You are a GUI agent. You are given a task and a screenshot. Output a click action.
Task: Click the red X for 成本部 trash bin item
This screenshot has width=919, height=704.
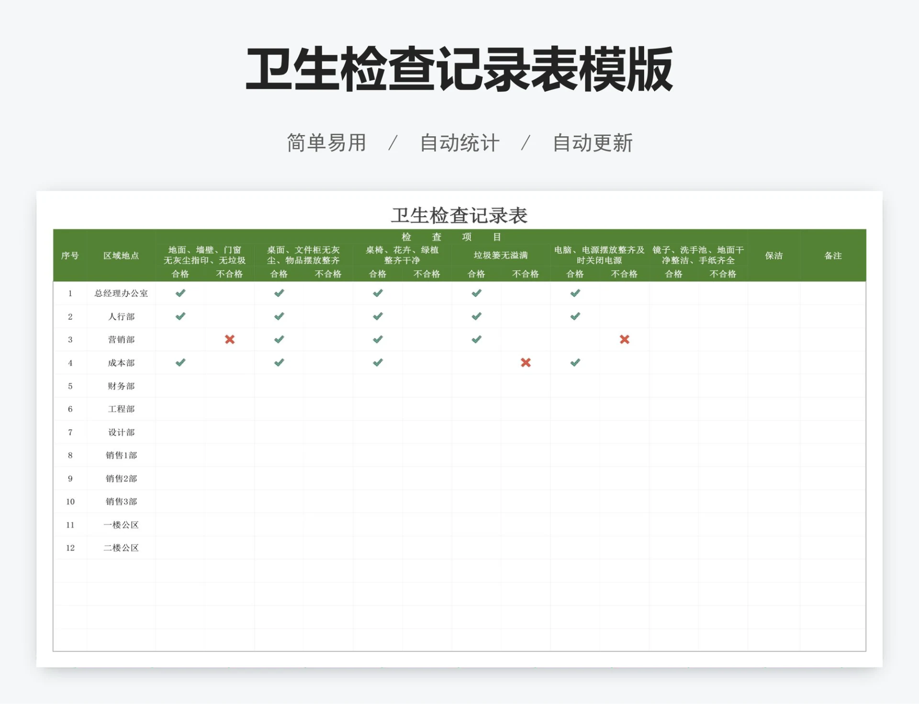point(525,363)
